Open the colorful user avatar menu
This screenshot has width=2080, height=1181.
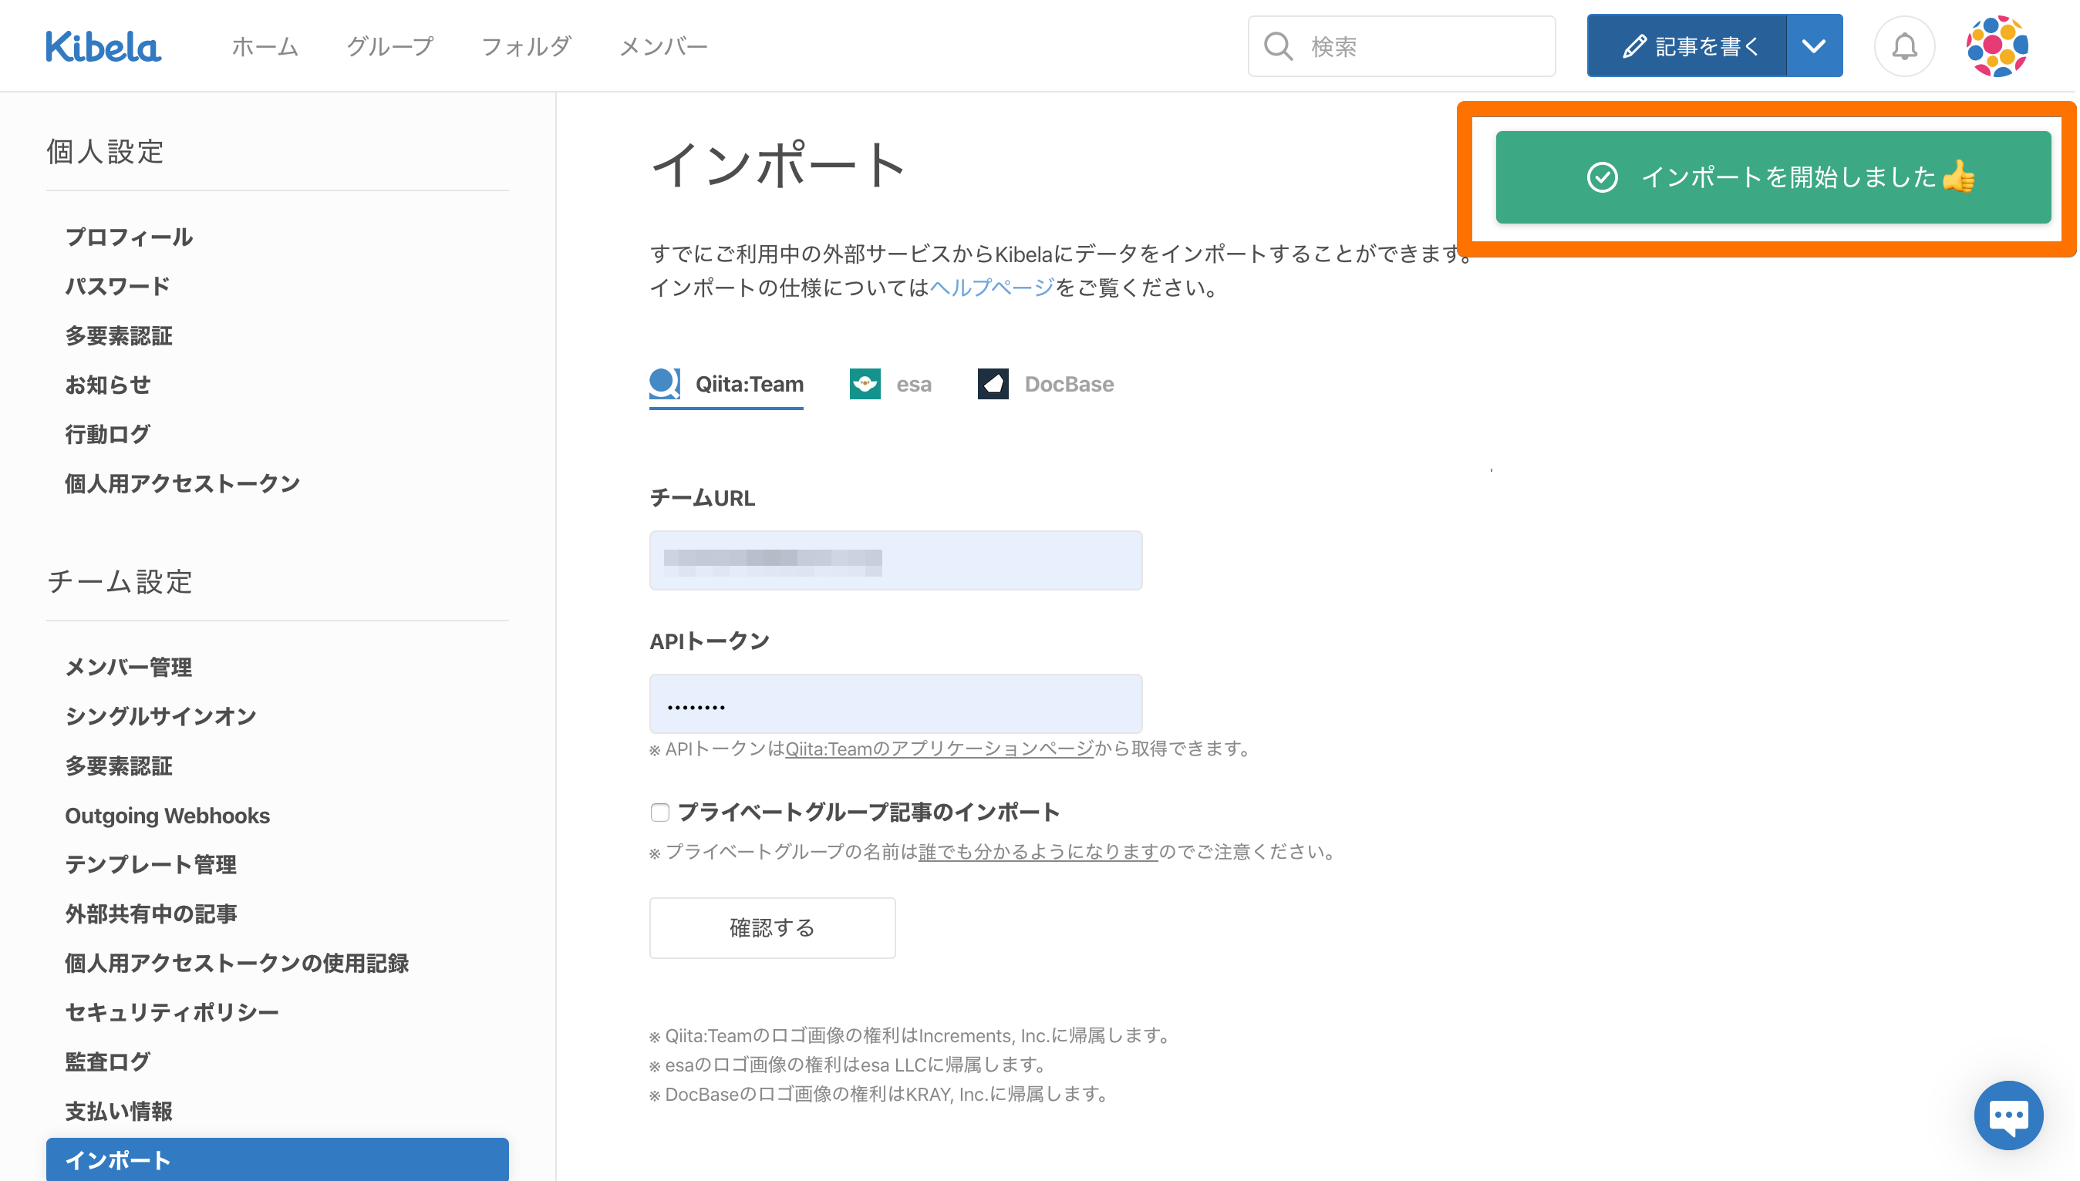point(1997,46)
